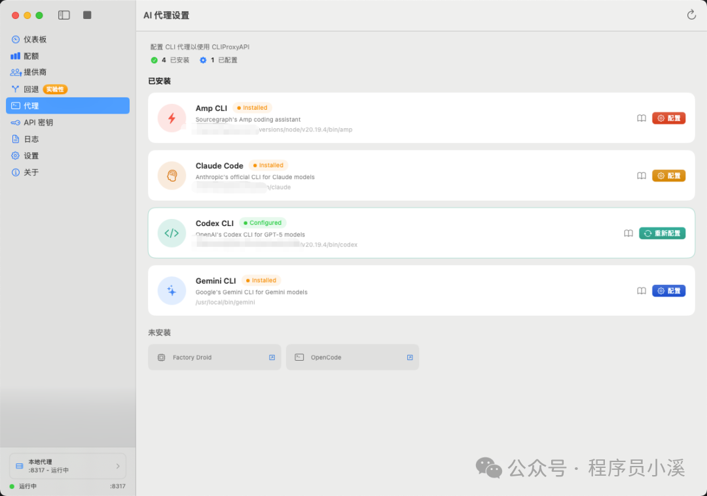The image size is (707, 496).
Task: Click the :8317 port in status bar
Action: pyautogui.click(x=118, y=487)
